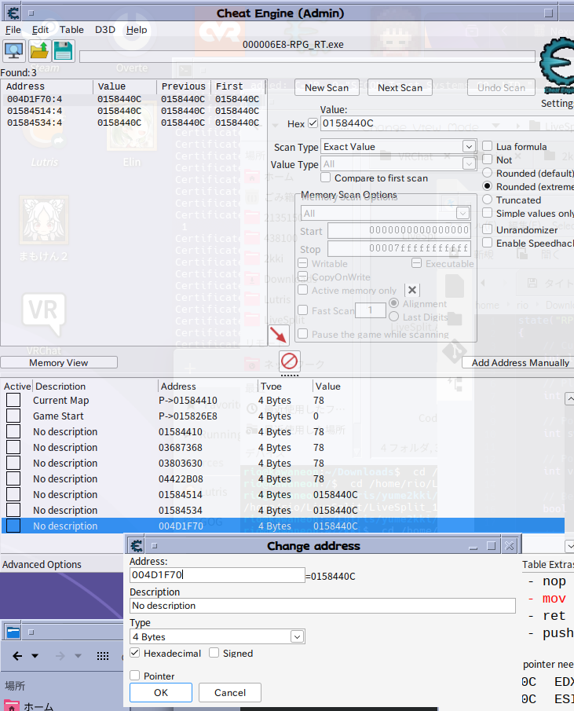Select the address 04422B08 table row
574x711 pixels.
point(283,478)
